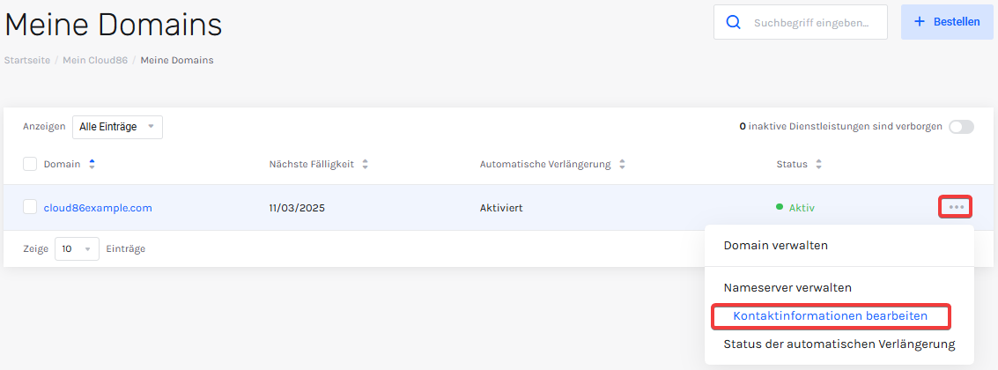998x370 pixels.
Task: Toggle the inactive services visibility switch
Action: (961, 127)
